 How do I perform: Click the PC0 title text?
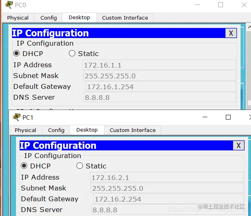20,5
